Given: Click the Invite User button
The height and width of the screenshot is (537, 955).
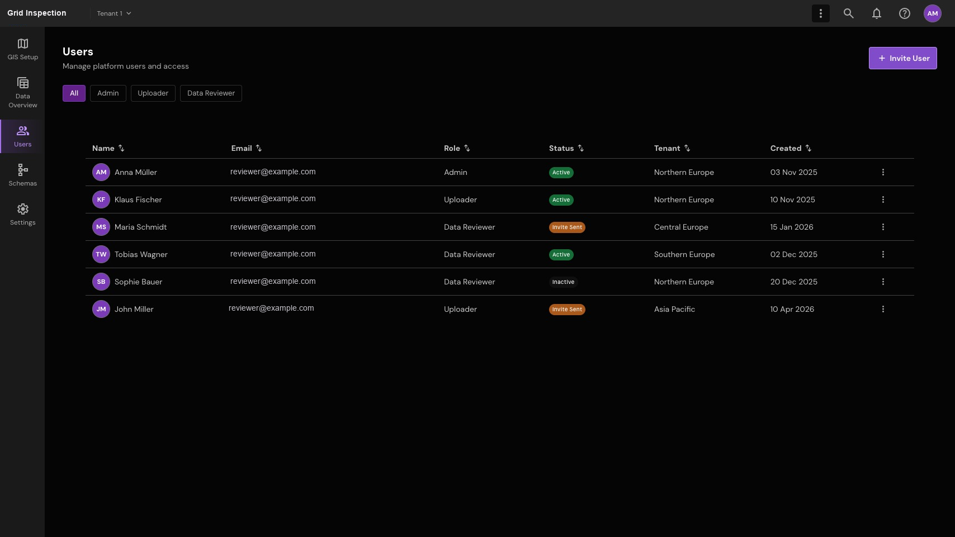Looking at the screenshot, I should point(903,58).
